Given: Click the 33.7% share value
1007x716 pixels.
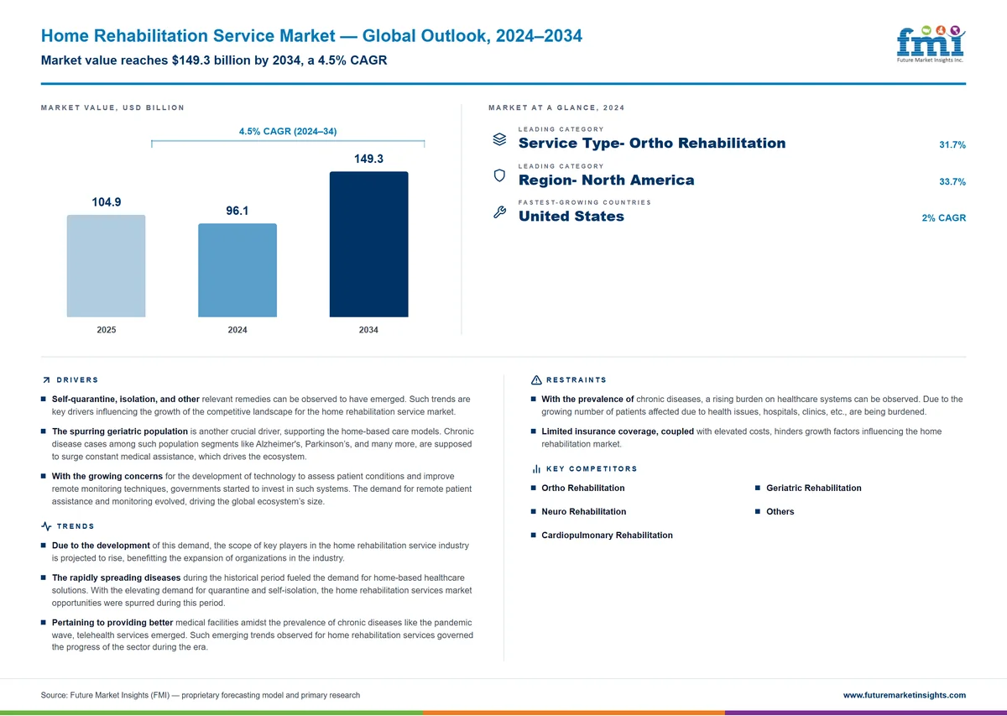Looking at the screenshot, I should (x=952, y=182).
